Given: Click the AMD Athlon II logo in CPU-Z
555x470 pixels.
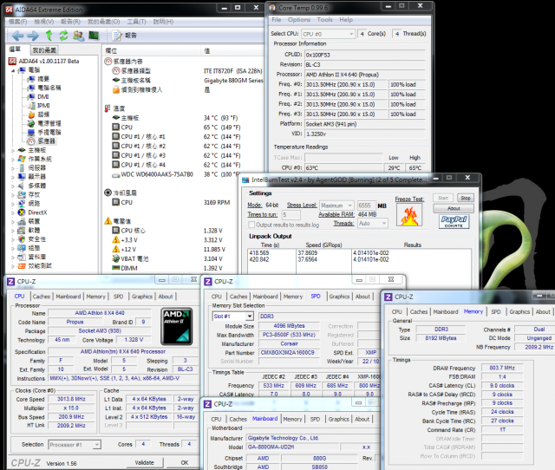Looking at the screenshot, I should click(x=177, y=326).
